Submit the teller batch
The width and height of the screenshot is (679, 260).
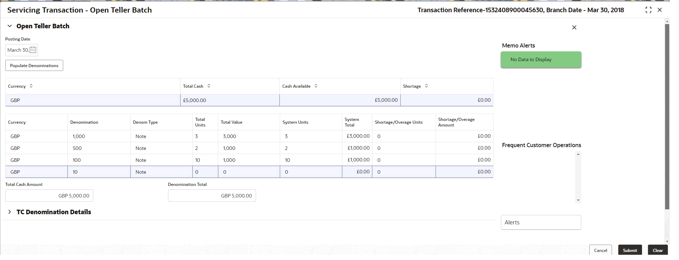pyautogui.click(x=630, y=250)
